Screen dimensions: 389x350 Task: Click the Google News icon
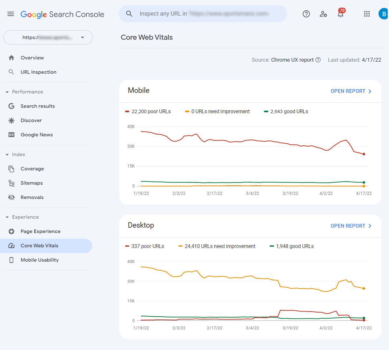pos(11,135)
